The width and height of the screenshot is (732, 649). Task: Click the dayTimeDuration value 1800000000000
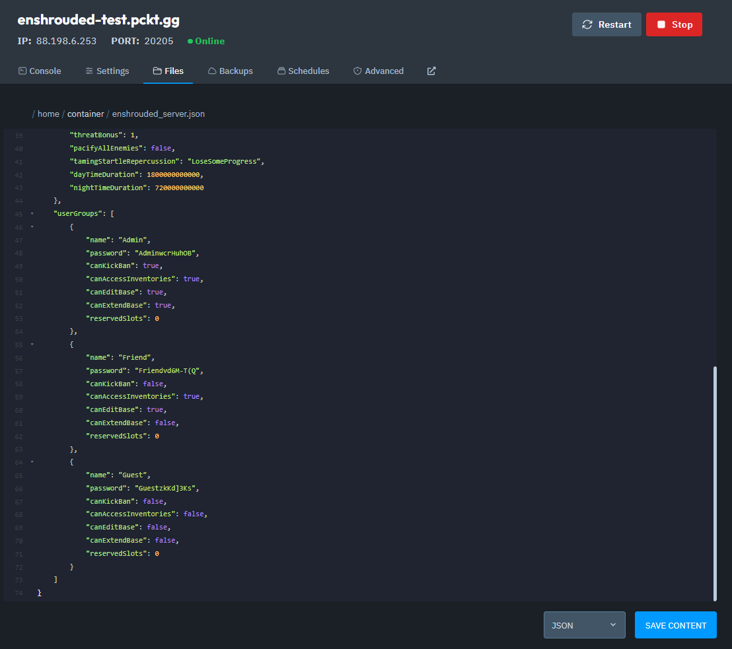(173, 174)
